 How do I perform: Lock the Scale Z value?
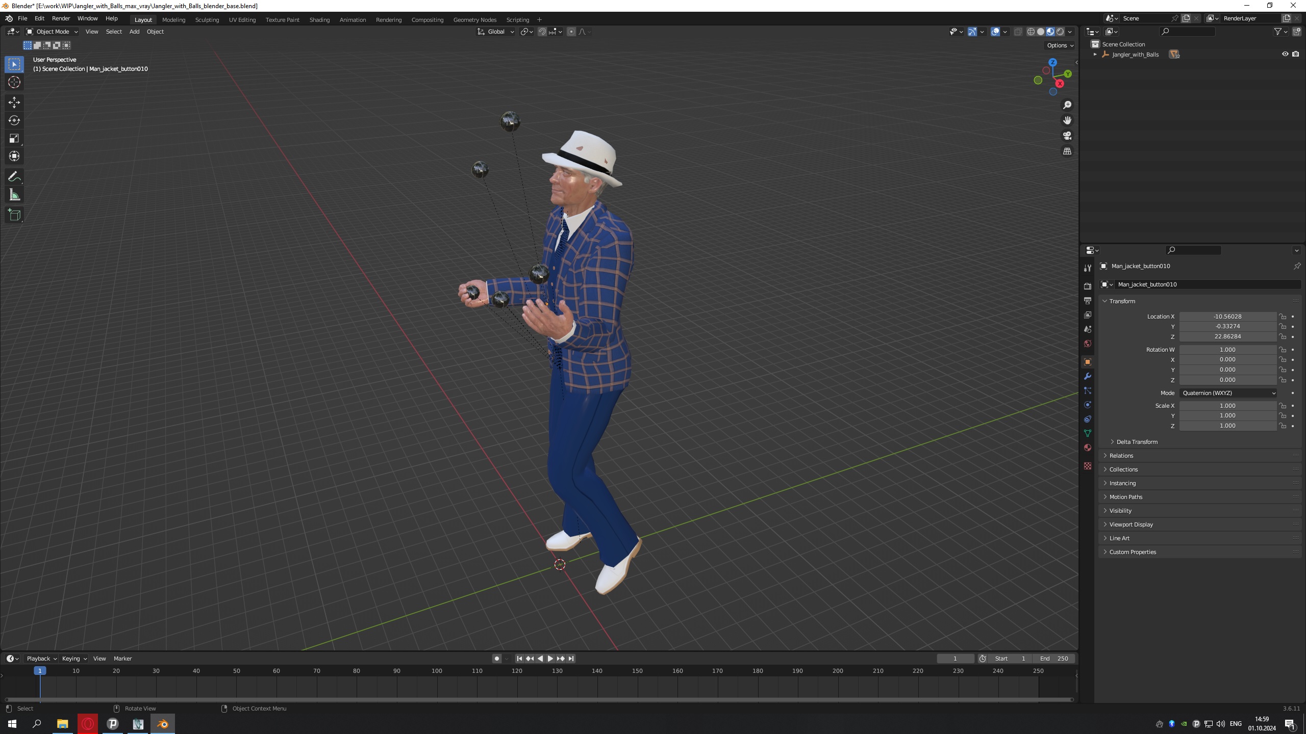[1283, 426]
